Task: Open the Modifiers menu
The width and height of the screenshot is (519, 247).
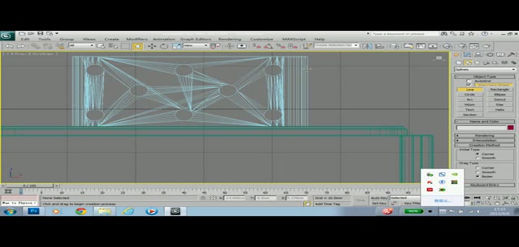Action: pos(137,39)
